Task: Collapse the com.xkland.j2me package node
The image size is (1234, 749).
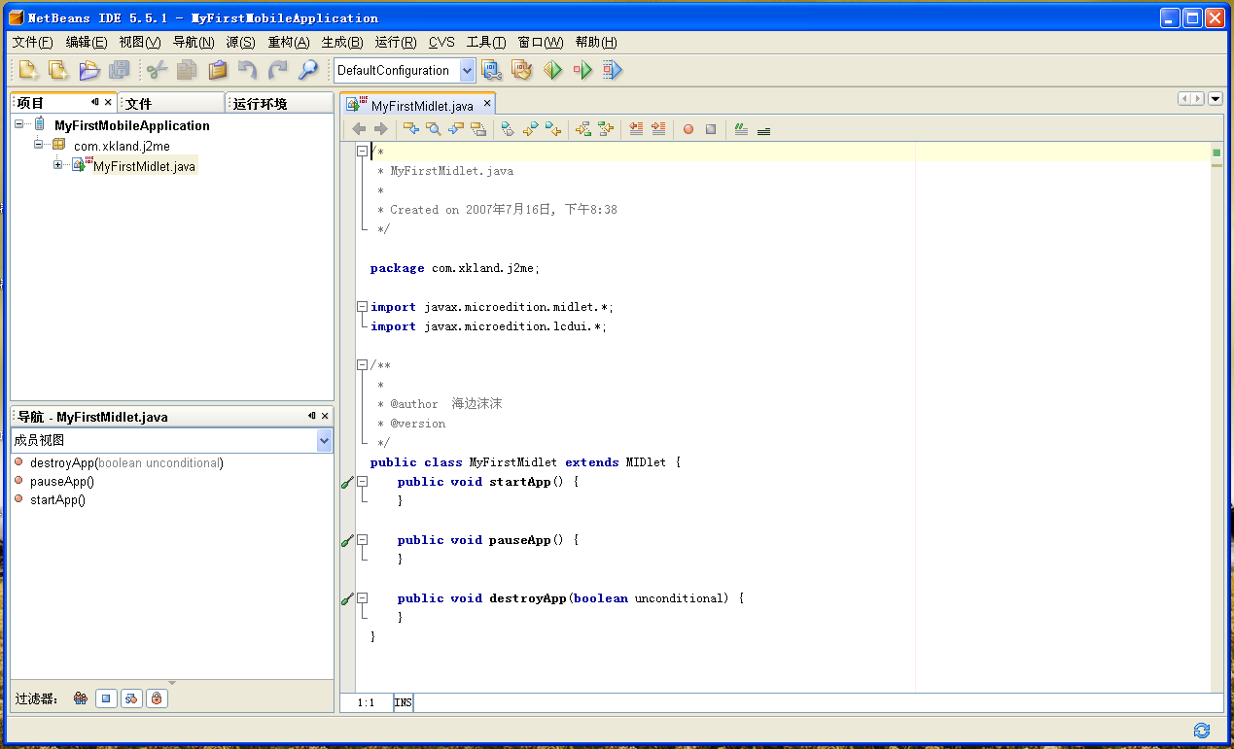Action: coord(39,144)
